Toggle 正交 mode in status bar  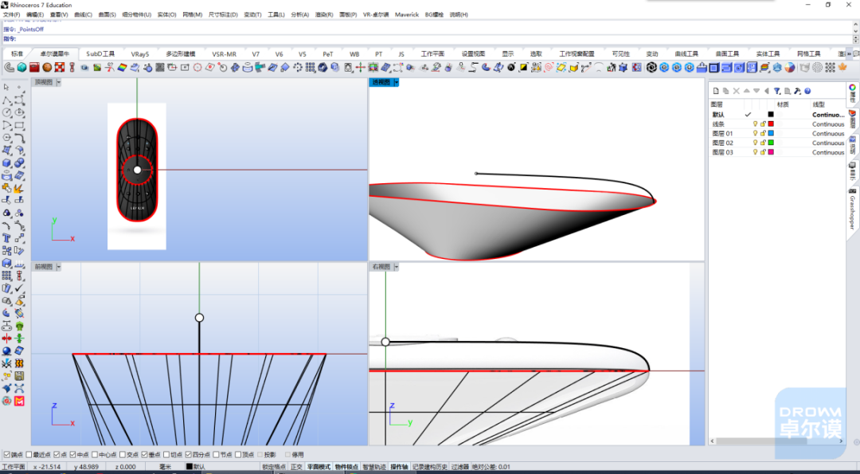(x=296, y=467)
